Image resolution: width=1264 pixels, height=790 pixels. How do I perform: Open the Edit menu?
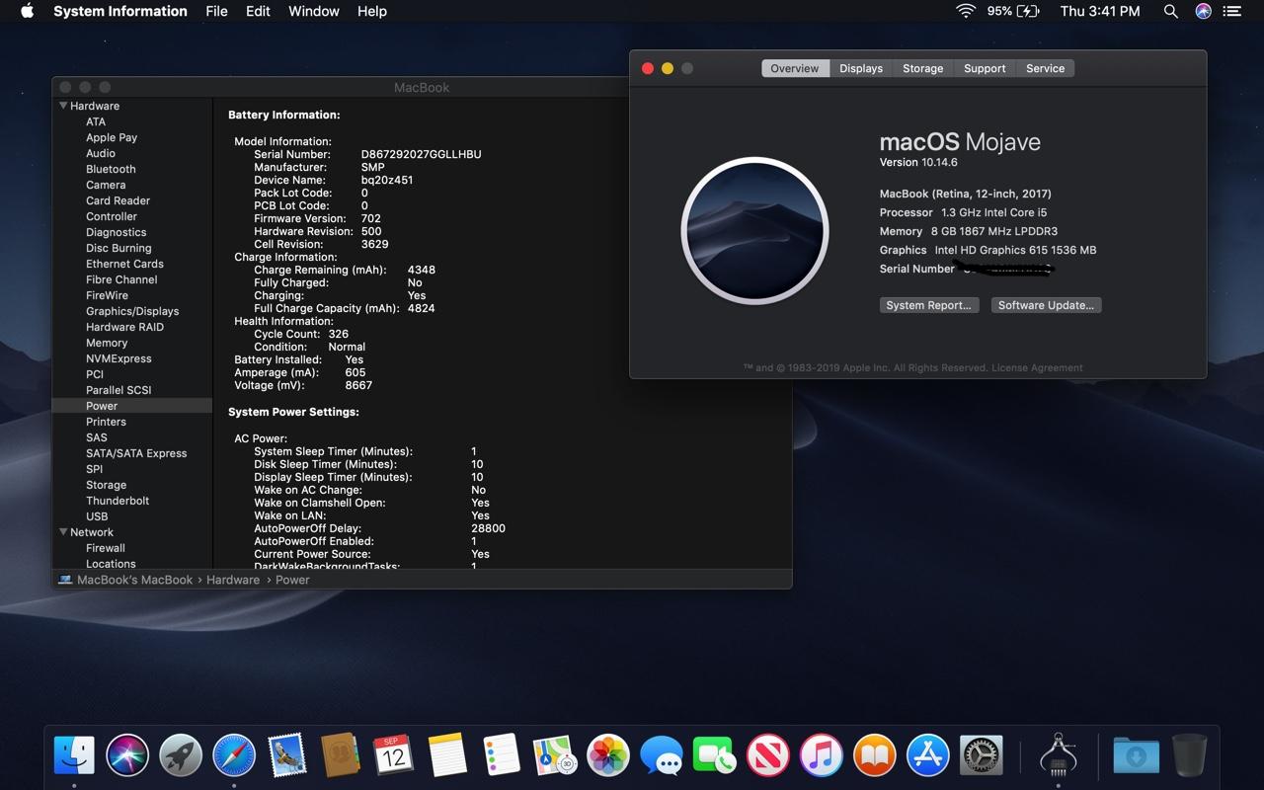[x=258, y=11]
